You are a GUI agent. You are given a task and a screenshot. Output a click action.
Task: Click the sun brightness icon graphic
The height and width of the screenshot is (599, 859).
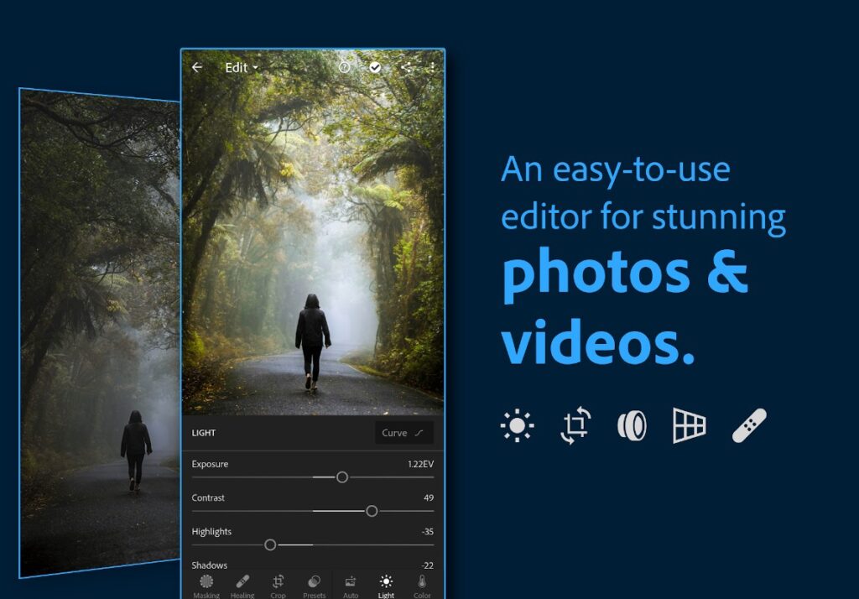[x=518, y=425]
